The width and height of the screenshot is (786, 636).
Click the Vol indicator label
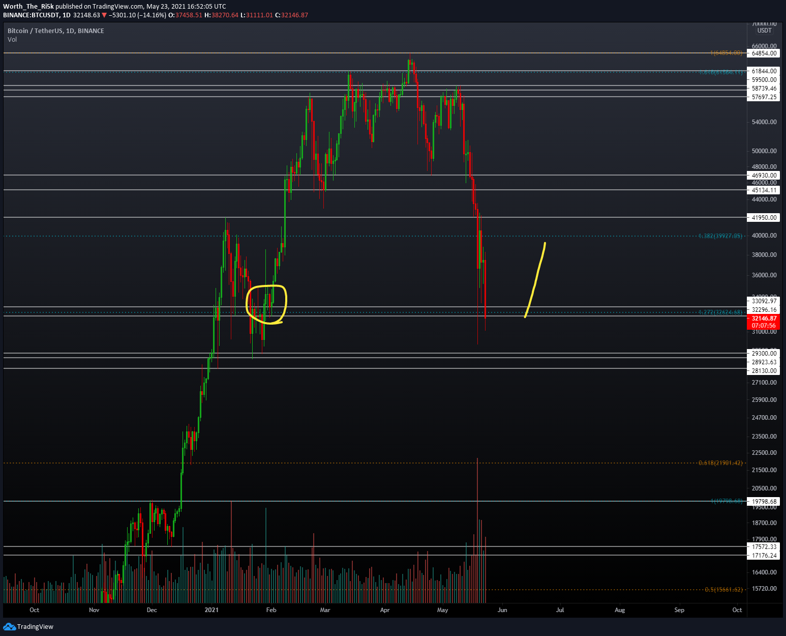click(x=12, y=40)
